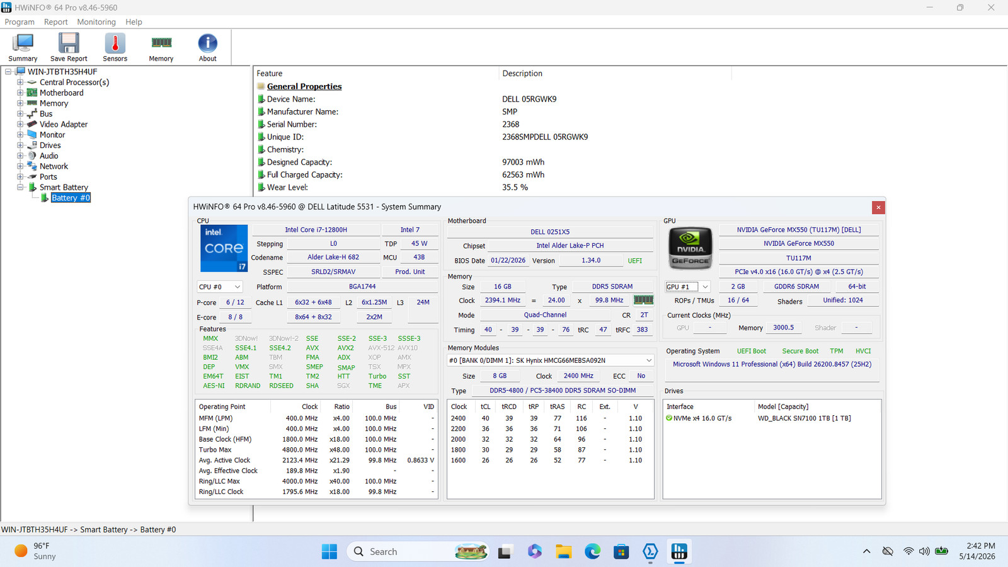Click the Wear Level row label
Screen dimensions: 1008x567
tap(287, 187)
